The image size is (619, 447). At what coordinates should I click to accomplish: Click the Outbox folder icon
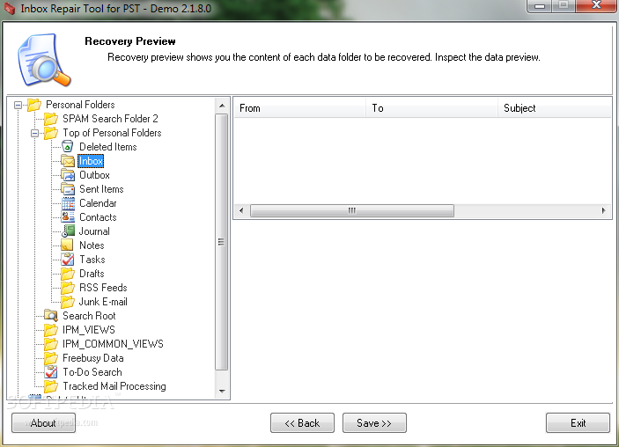pyautogui.click(x=68, y=175)
